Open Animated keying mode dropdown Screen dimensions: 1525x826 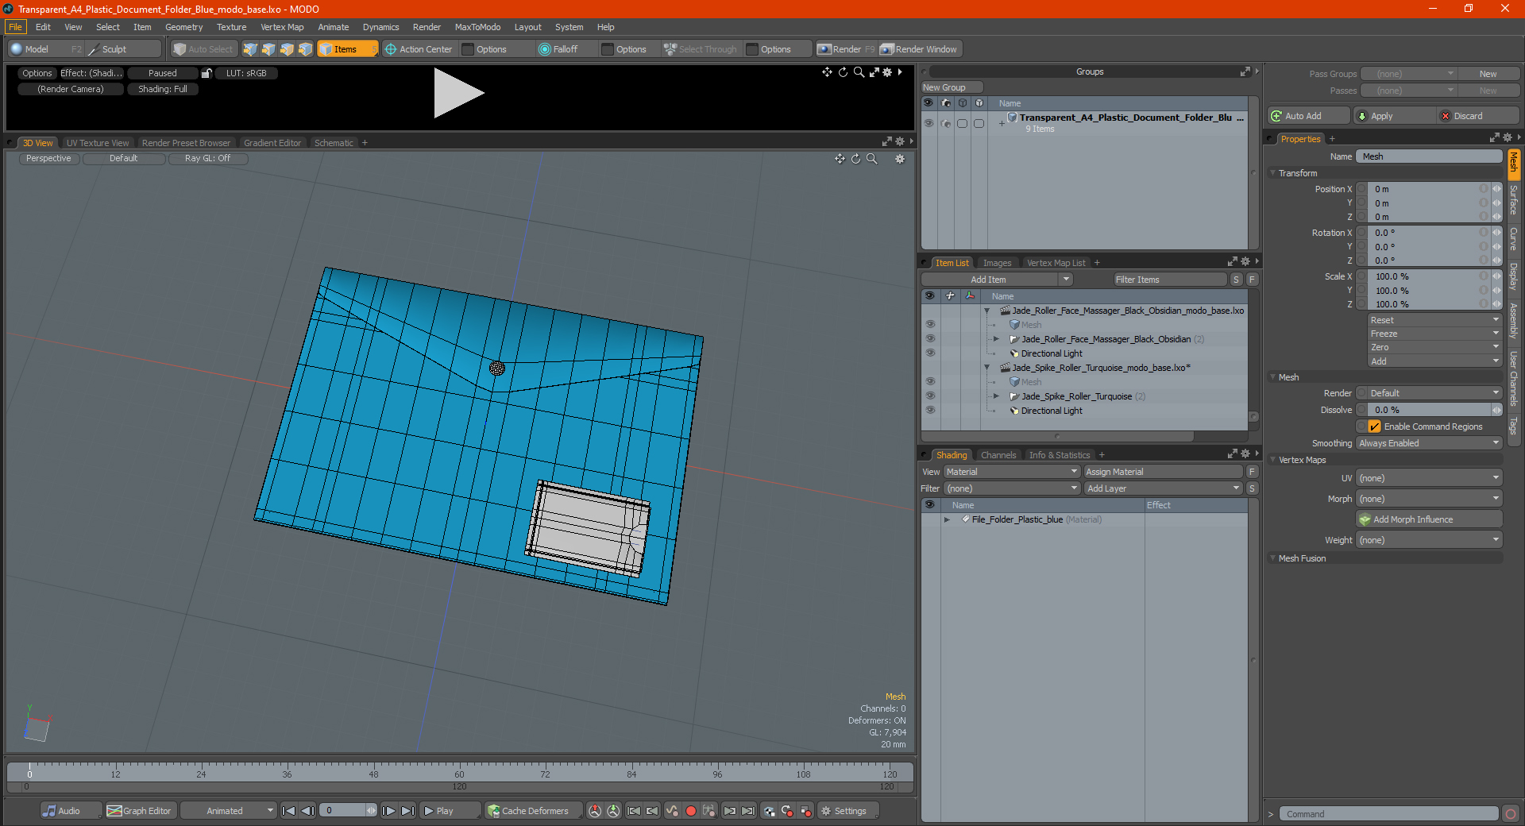click(229, 811)
